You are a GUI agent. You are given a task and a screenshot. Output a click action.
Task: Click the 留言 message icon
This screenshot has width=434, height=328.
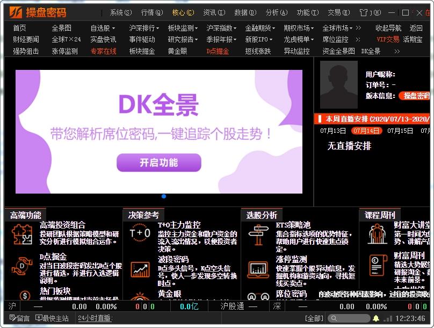point(13,318)
